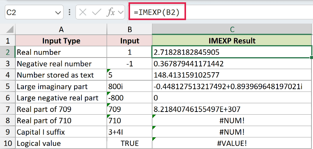Select result cell 0.367879441171442
The width and height of the screenshot is (313, 149).
(x=232, y=64)
